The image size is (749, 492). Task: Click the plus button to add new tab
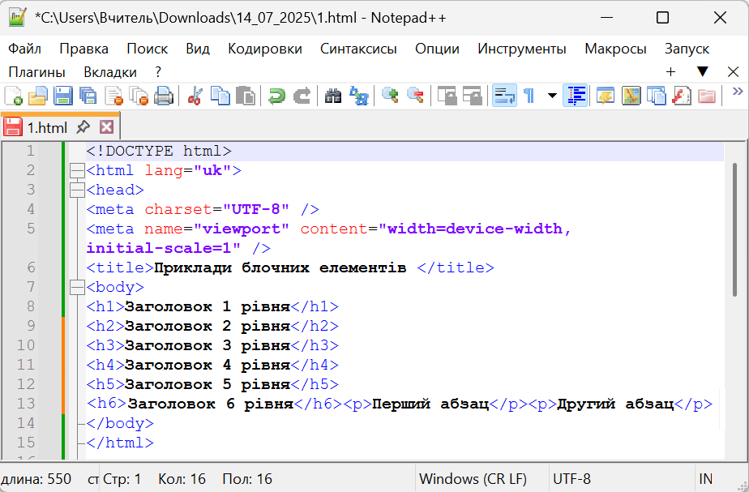pyautogui.click(x=670, y=72)
